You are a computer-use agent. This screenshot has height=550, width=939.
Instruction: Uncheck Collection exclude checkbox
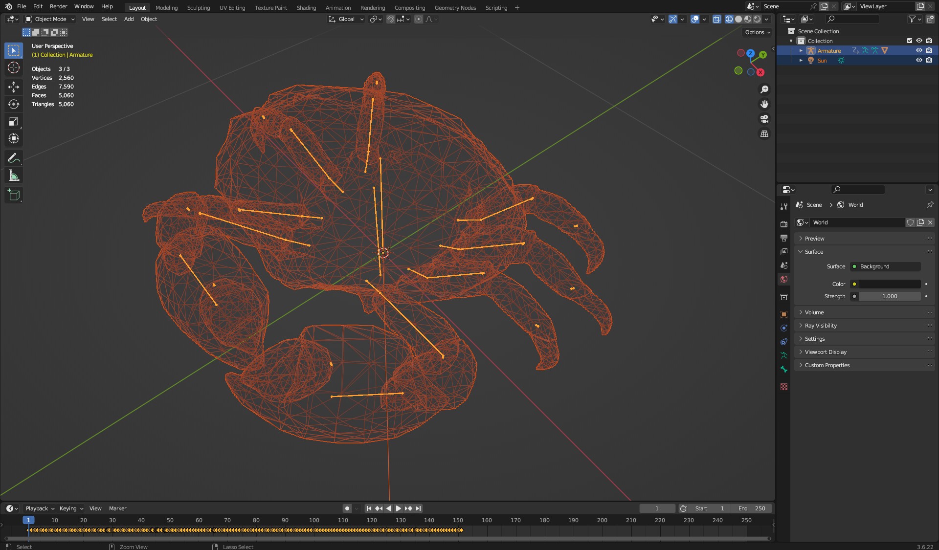(910, 41)
